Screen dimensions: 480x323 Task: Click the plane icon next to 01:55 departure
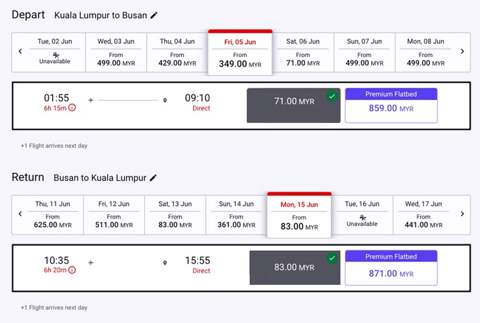click(91, 100)
